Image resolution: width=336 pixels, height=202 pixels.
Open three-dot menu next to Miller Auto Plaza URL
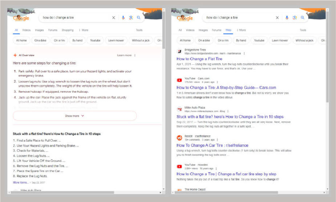[227, 111]
